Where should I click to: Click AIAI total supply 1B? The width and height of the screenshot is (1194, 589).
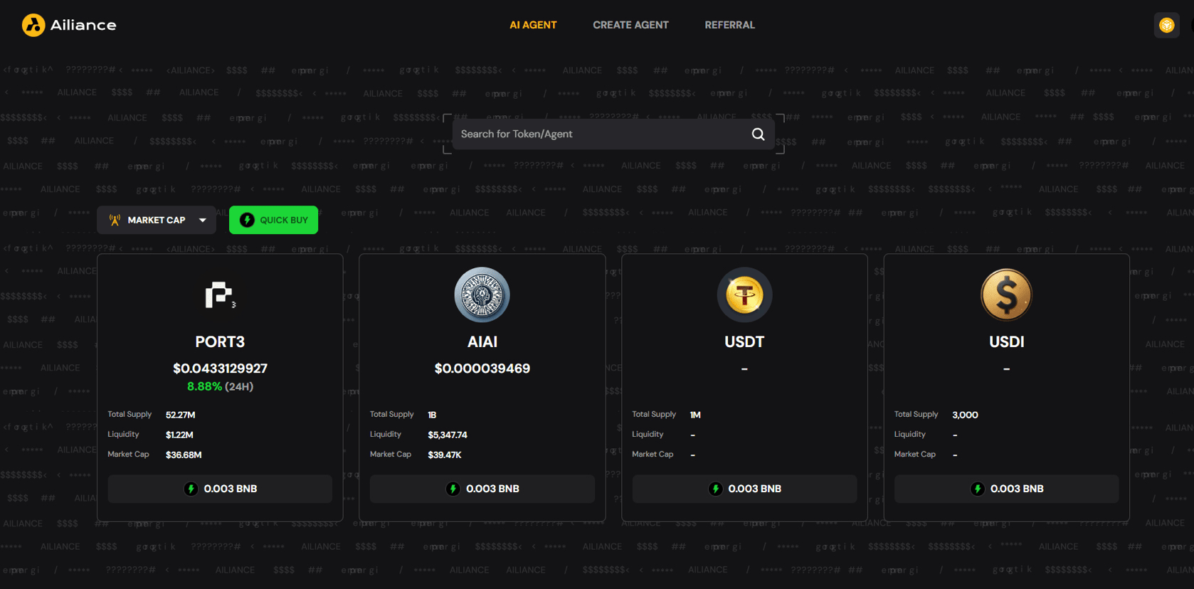(432, 415)
